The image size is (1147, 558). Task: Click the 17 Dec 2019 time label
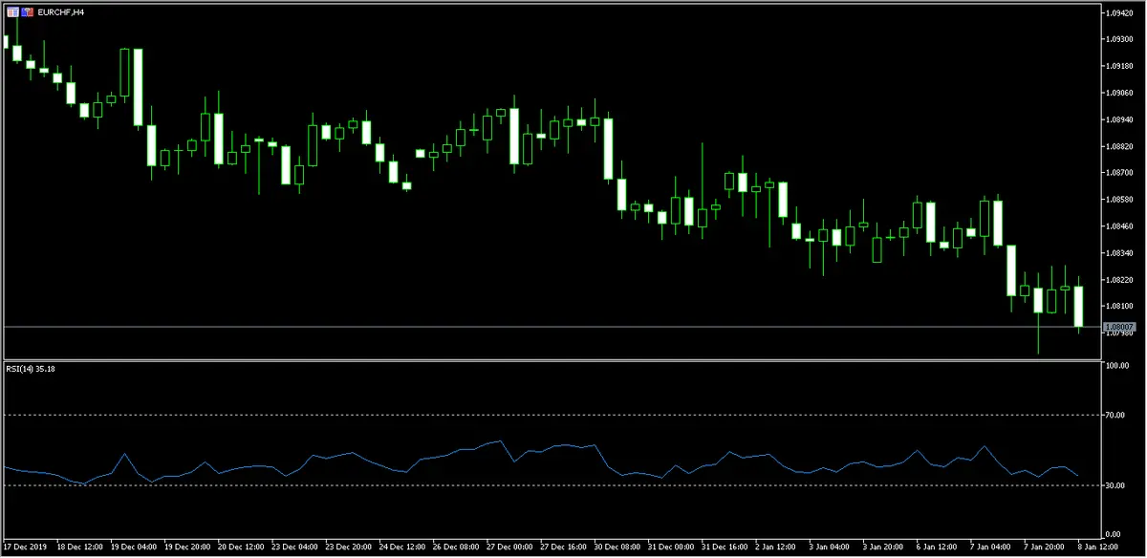pyautogui.click(x=24, y=547)
